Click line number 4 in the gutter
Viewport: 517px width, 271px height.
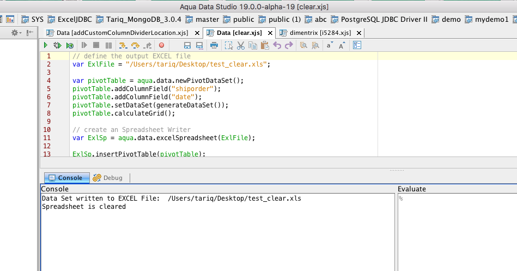click(x=49, y=81)
